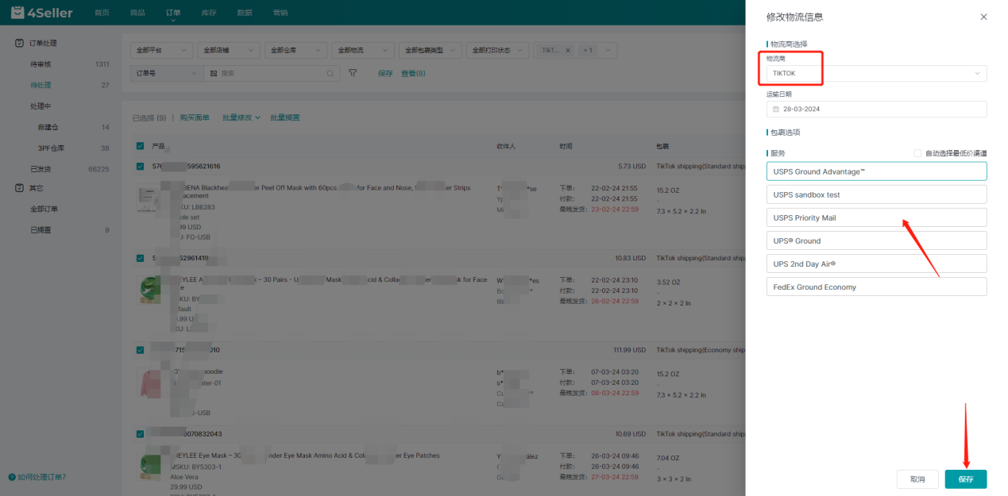Remove the TikT... filter tag with X
Viewport: 1008px width, 496px height.
(567, 50)
